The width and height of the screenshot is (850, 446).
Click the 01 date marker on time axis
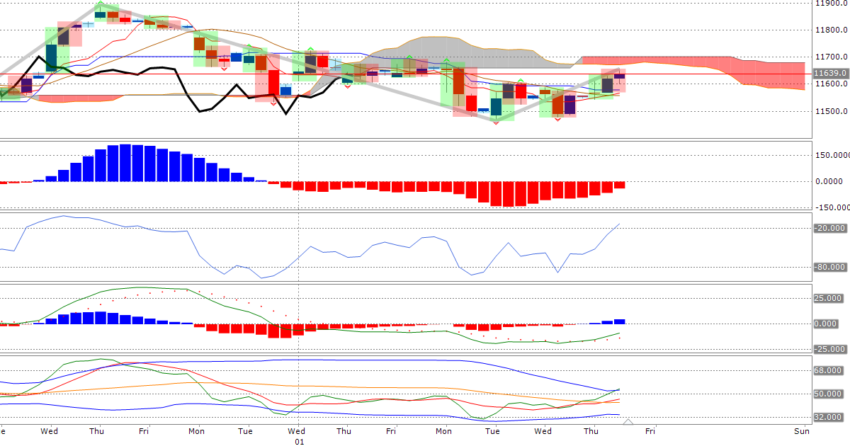coord(299,441)
